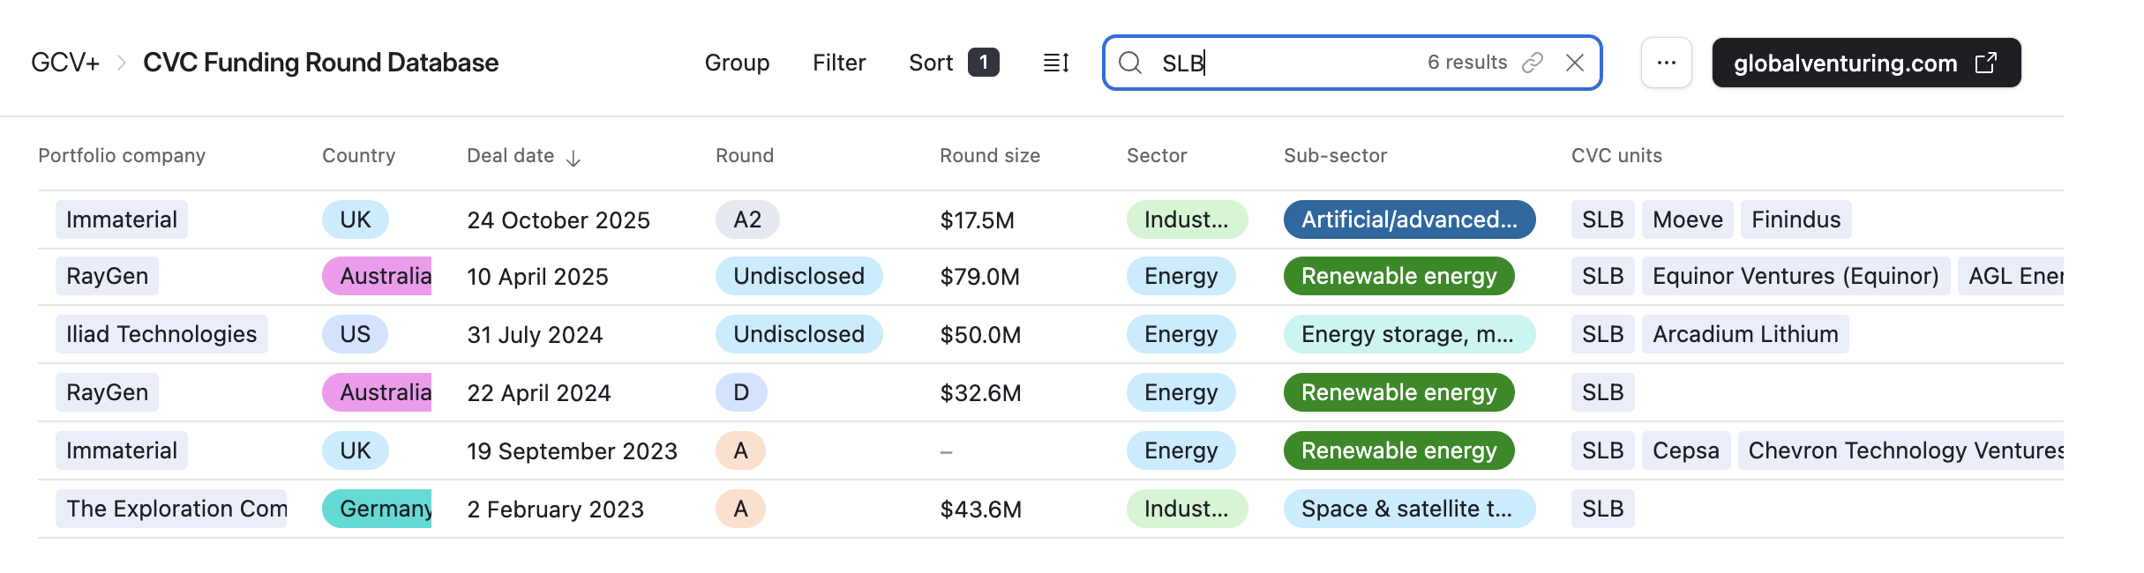The height and width of the screenshot is (573, 2144).
Task: Clear the SLB search with X
Action: pos(1575,63)
